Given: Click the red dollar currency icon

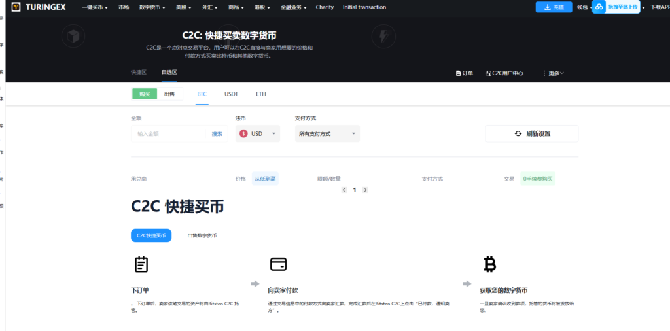Looking at the screenshot, I should pyautogui.click(x=243, y=133).
